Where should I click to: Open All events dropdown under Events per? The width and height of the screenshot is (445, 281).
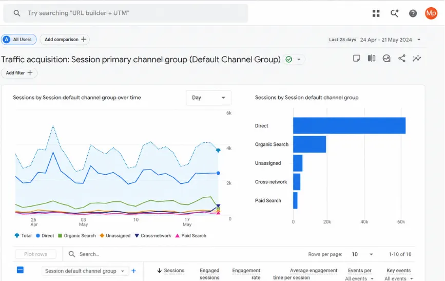(359, 279)
